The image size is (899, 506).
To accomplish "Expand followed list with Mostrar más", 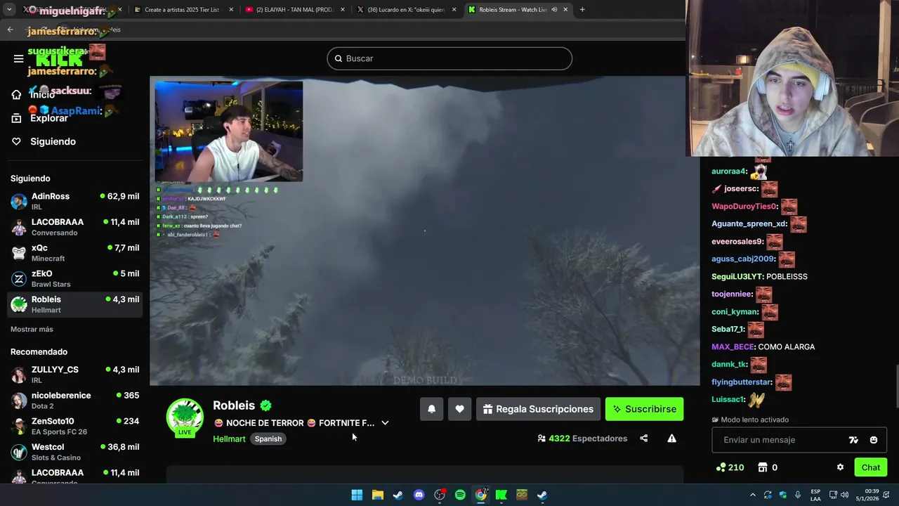I will click(32, 329).
